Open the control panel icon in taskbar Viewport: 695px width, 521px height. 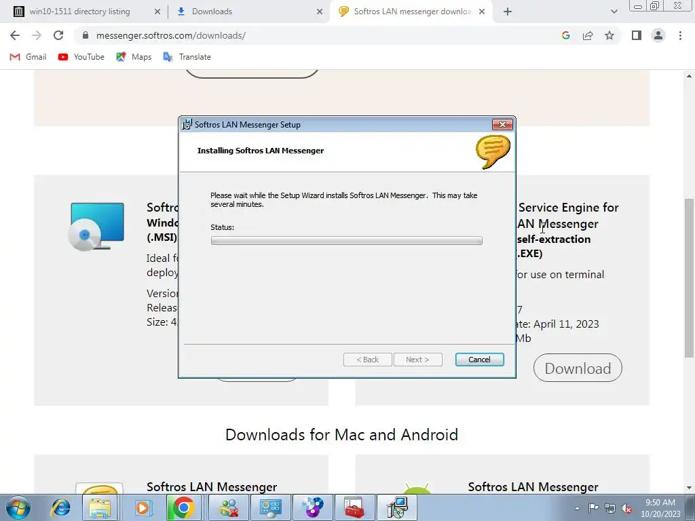click(x=270, y=507)
